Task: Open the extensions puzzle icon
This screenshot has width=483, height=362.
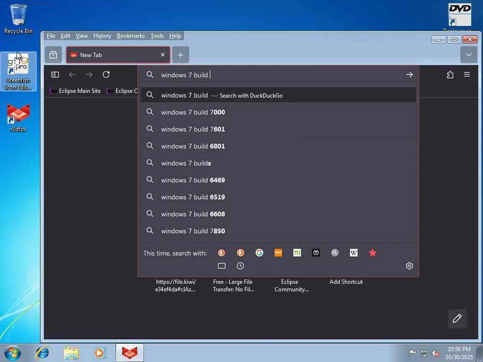Action: point(450,74)
